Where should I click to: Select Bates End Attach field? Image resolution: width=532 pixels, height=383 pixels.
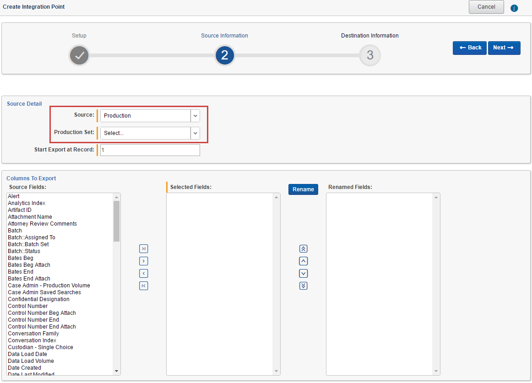coord(29,279)
